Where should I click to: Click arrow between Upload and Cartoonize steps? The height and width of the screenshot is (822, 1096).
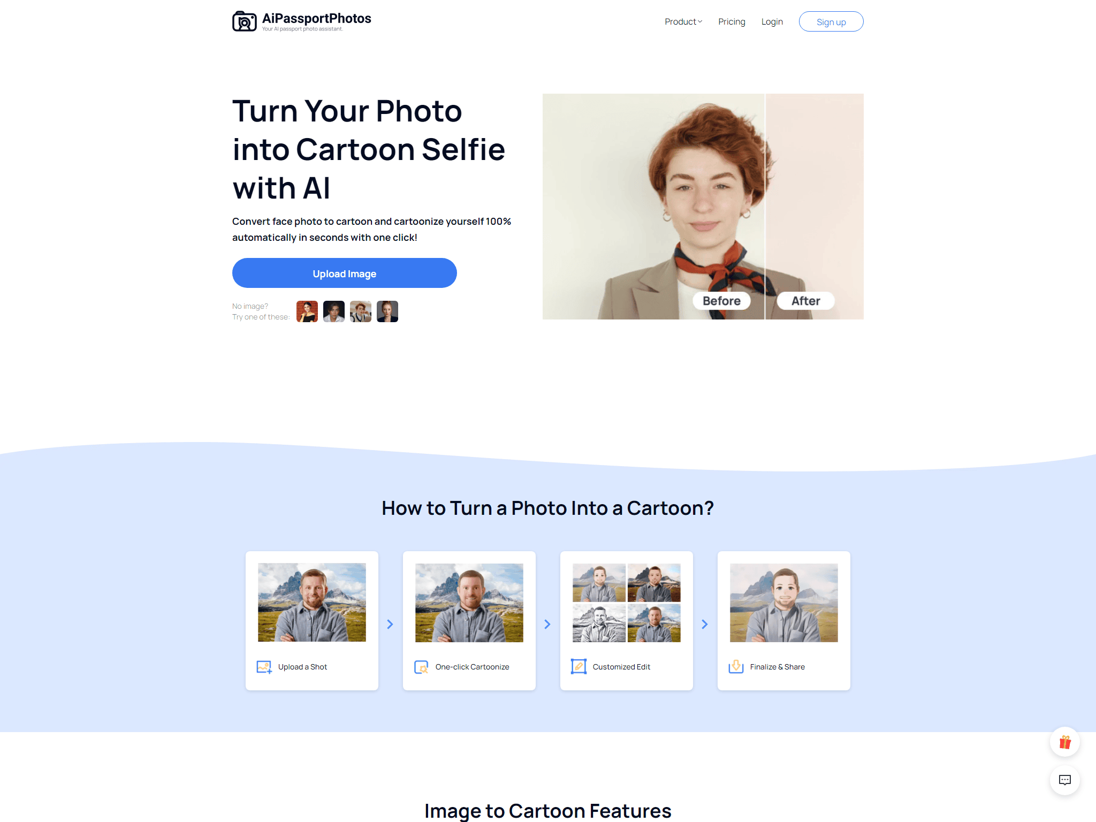tap(390, 624)
